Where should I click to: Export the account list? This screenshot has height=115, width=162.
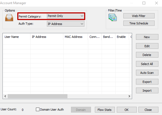(x=147, y=82)
